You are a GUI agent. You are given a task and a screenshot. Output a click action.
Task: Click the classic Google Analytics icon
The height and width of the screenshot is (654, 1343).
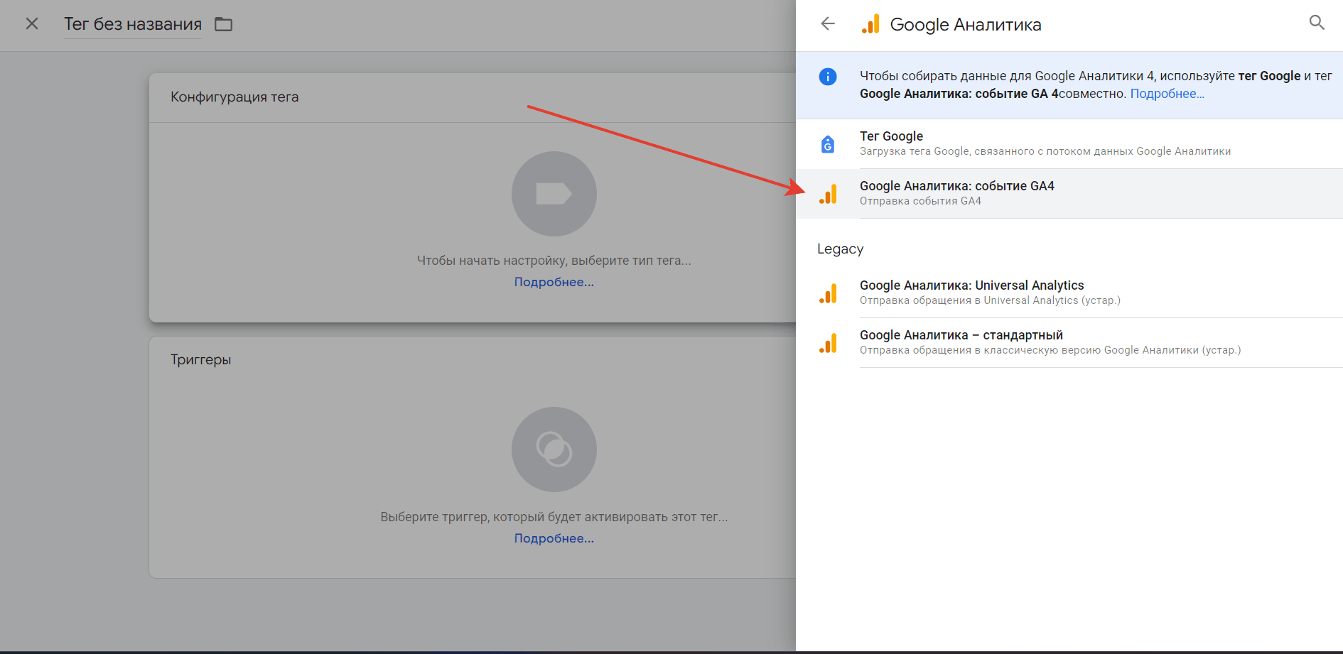coord(828,343)
